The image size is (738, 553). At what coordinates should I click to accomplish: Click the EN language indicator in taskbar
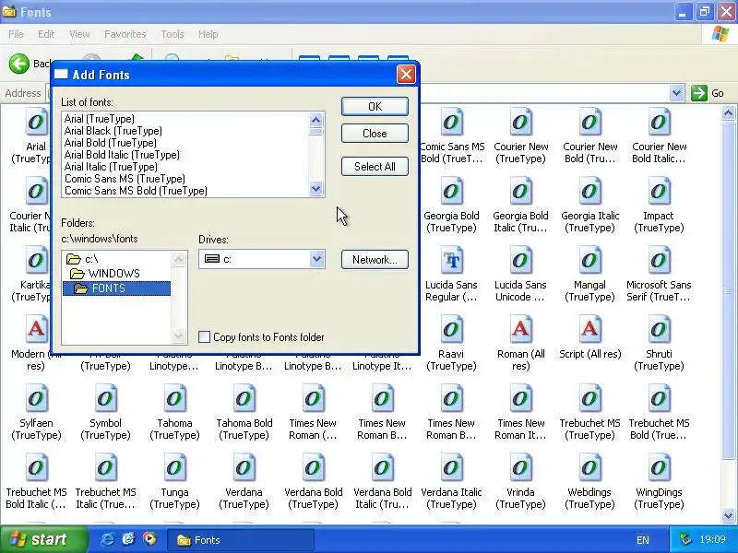642,540
